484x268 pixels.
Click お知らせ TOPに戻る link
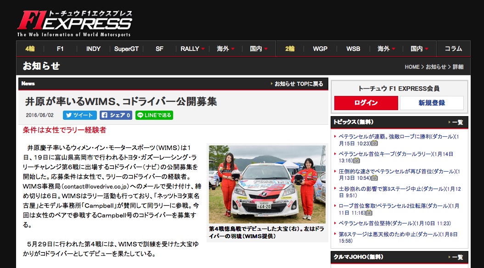tap(299, 84)
